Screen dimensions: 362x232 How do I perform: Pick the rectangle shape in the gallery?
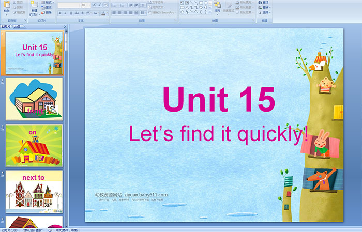(x=201, y=3)
